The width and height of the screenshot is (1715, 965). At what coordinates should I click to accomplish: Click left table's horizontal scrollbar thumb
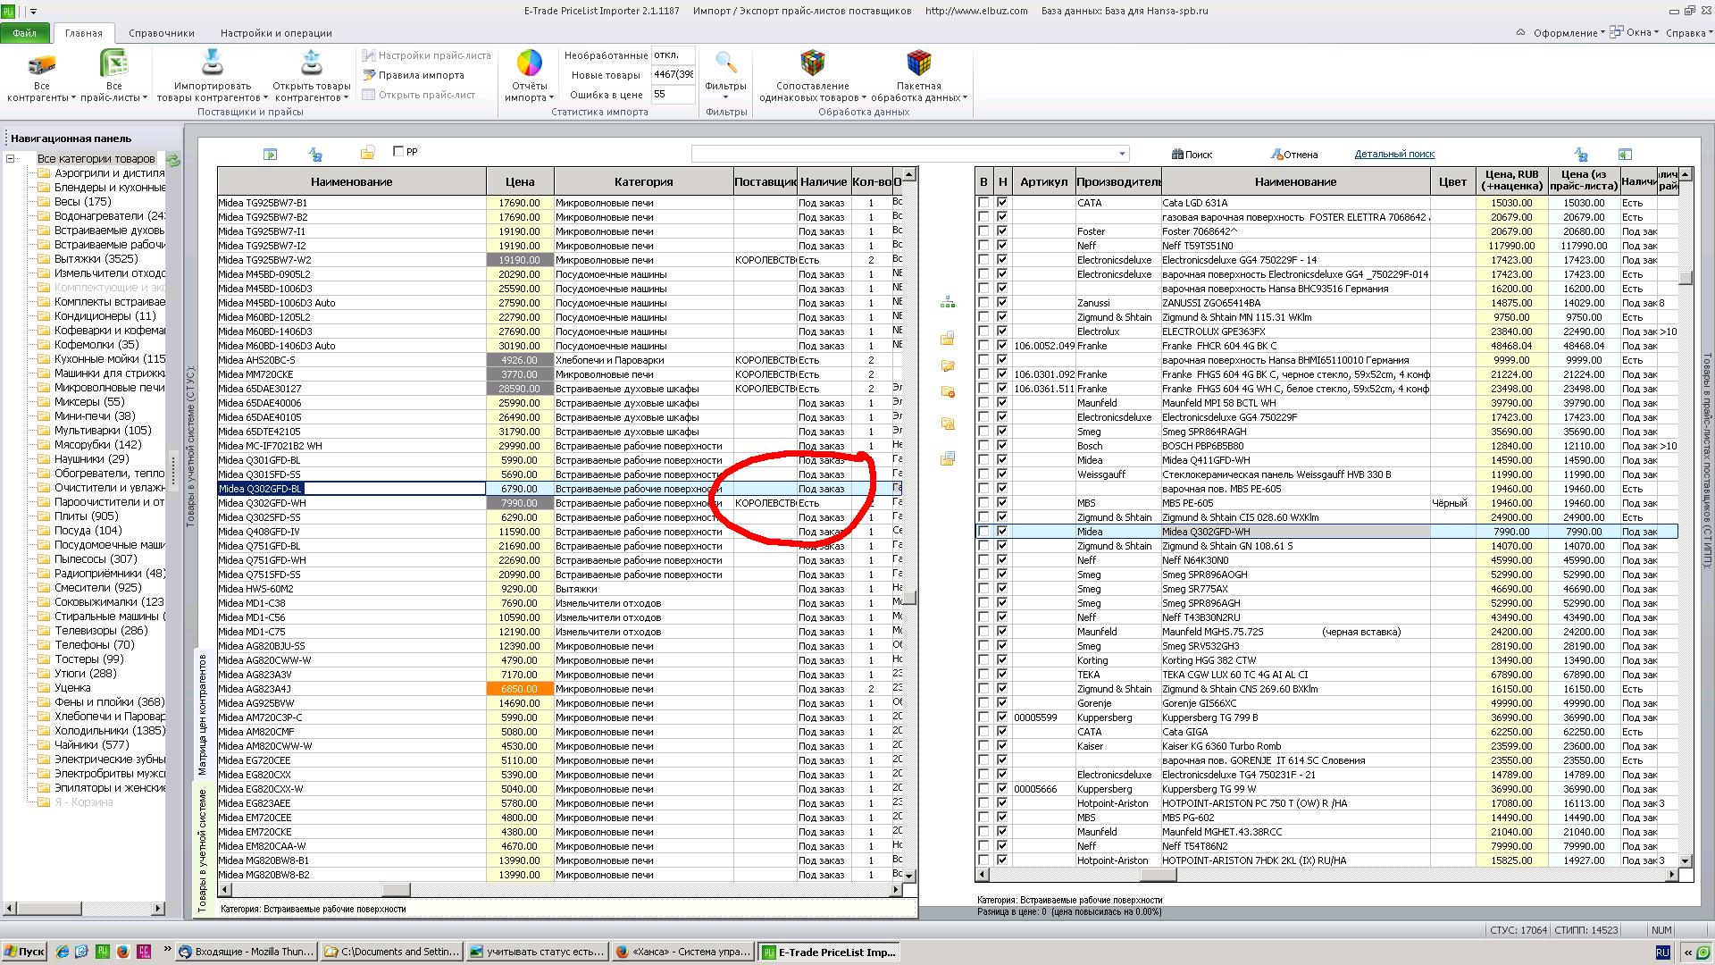[396, 890]
